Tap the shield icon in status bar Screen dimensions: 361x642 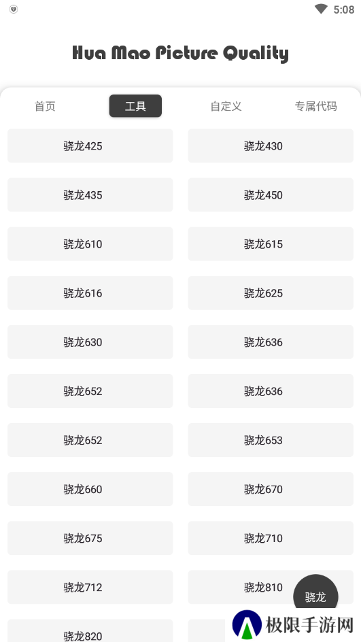(x=14, y=9)
